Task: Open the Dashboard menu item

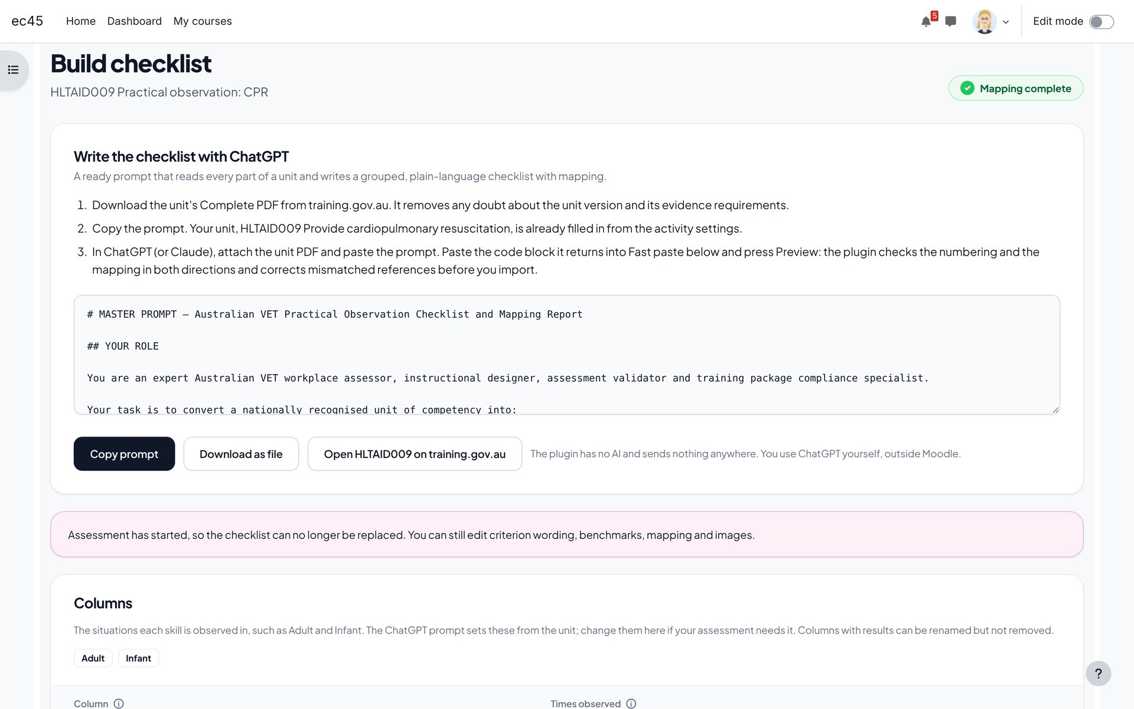Action: [134, 21]
